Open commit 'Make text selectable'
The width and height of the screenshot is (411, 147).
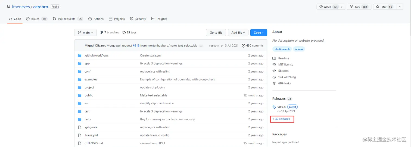154,95
